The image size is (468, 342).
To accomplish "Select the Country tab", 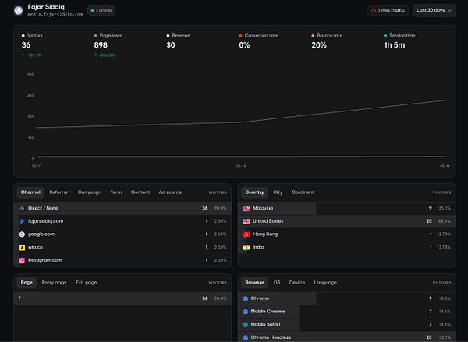I will 254,192.
